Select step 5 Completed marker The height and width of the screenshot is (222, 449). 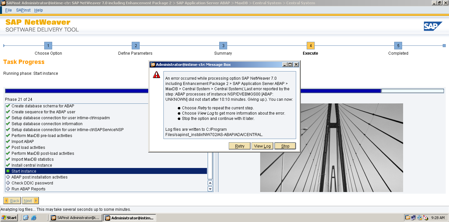click(398, 45)
